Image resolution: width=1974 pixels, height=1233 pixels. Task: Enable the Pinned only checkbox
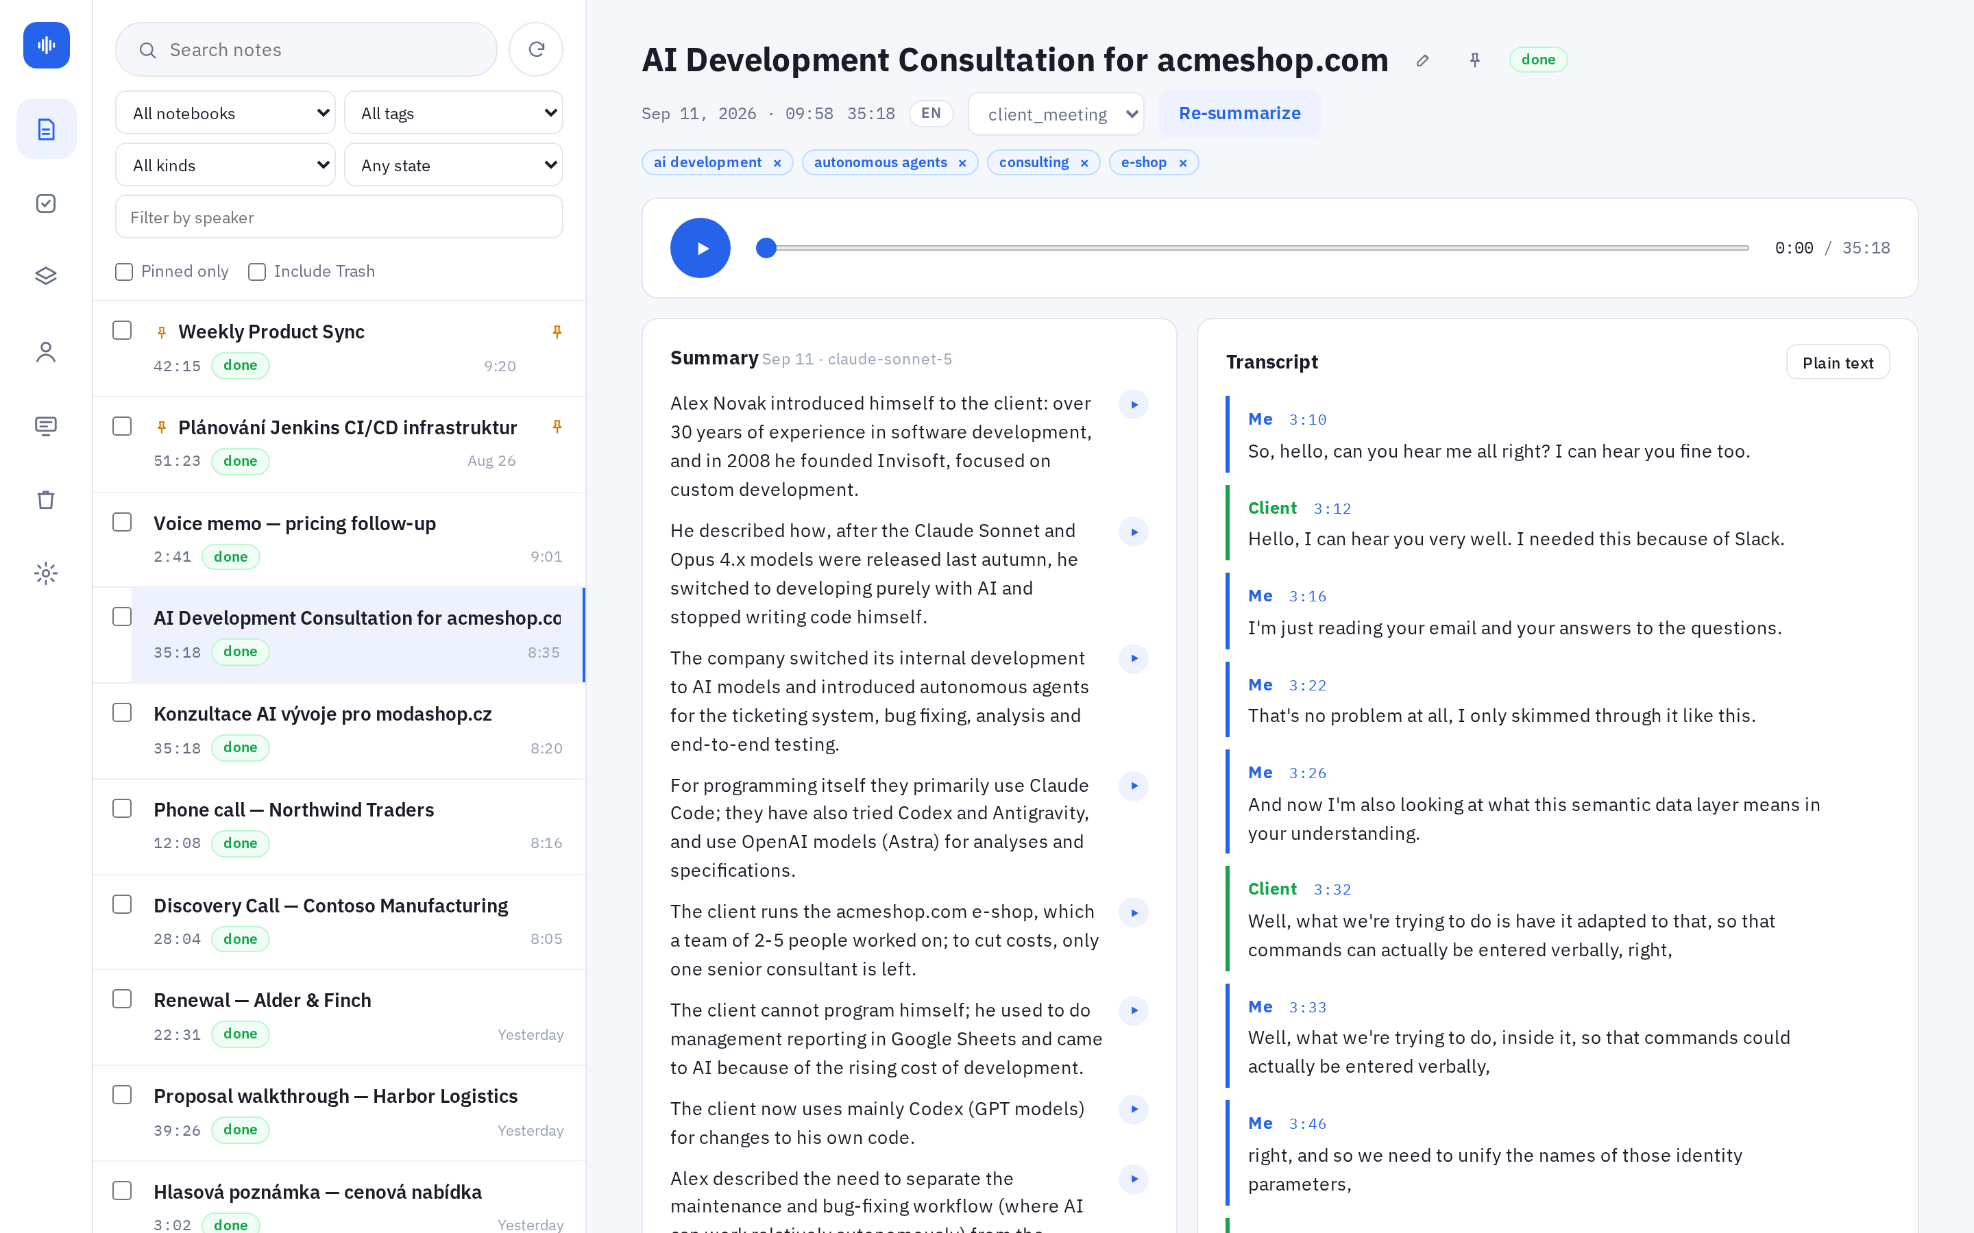click(124, 271)
